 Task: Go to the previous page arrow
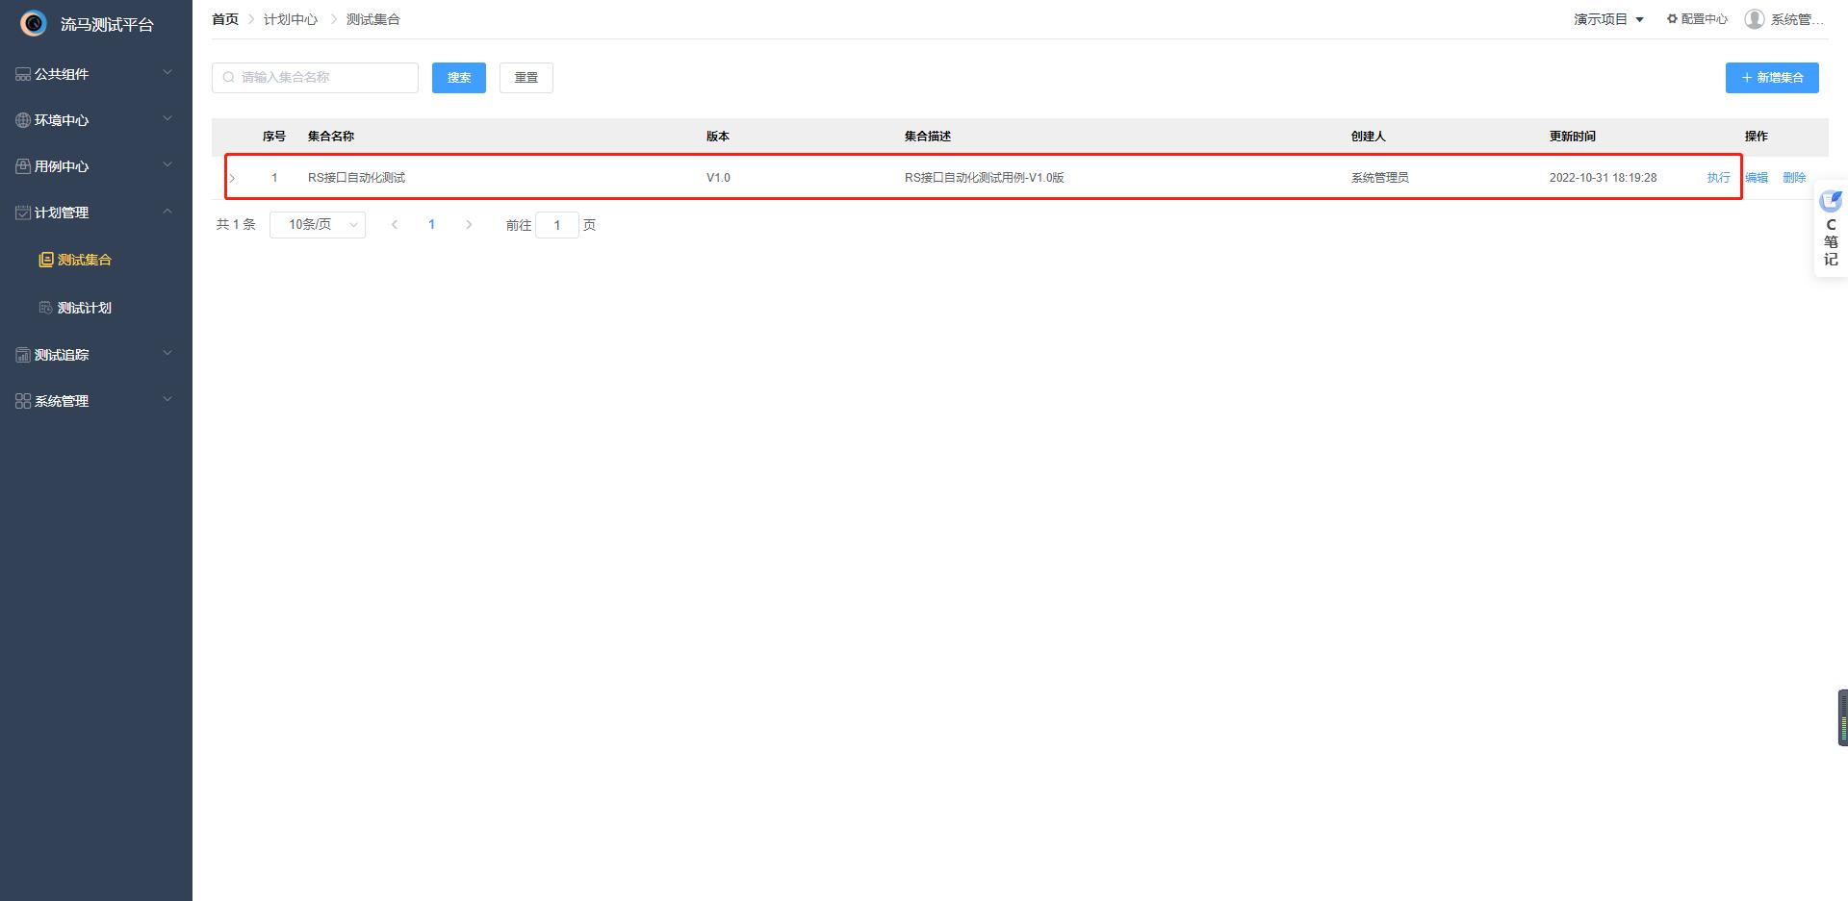pyautogui.click(x=395, y=225)
